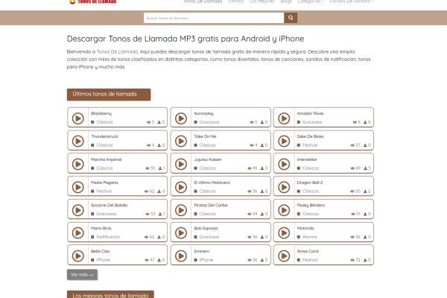Open the Take On Me ringtone title
The width and height of the screenshot is (447, 298).
click(205, 136)
